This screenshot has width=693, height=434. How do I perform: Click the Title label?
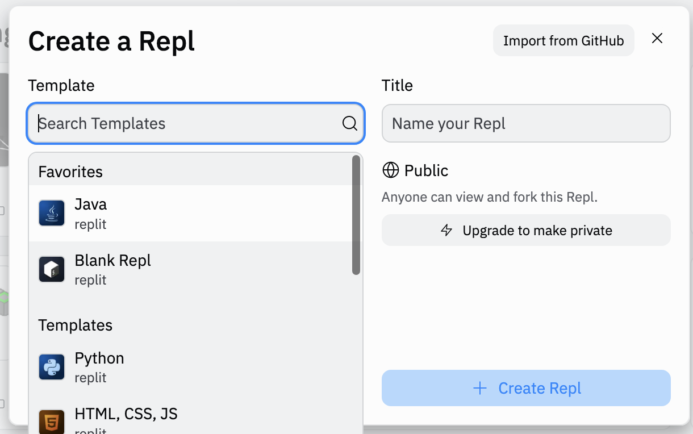pos(397,85)
